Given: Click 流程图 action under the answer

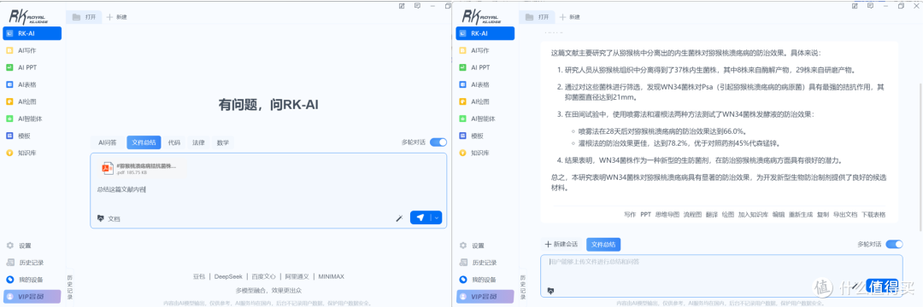Looking at the screenshot, I should [693, 215].
